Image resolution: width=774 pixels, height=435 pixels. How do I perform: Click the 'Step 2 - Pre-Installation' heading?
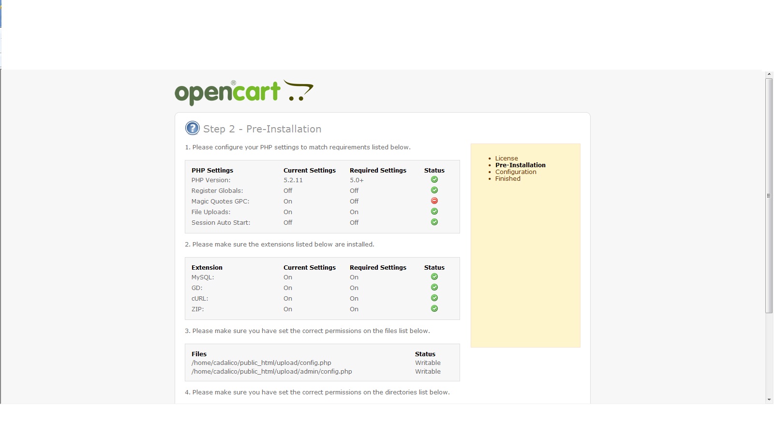262,129
